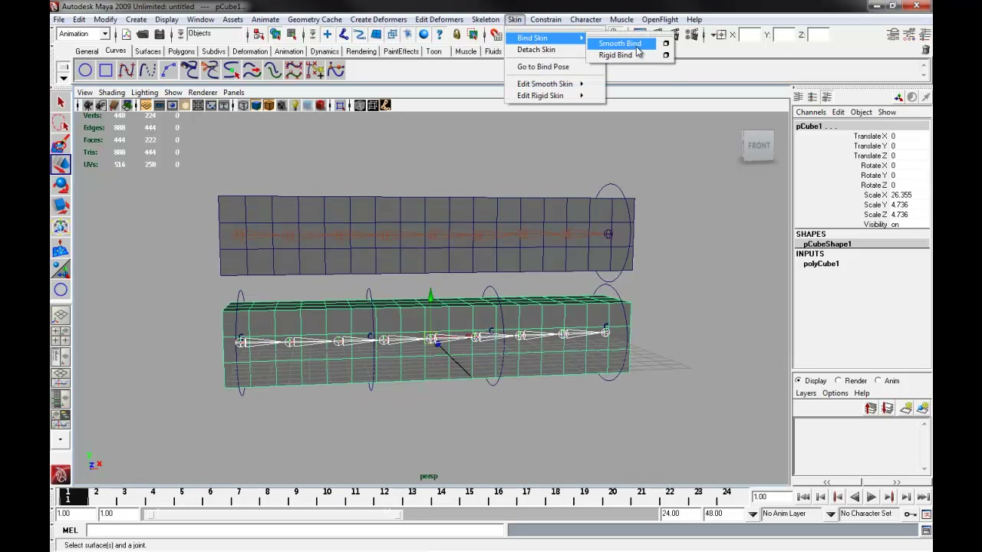Open the Layers menu in layer editor
The height and width of the screenshot is (552, 982).
pos(806,393)
